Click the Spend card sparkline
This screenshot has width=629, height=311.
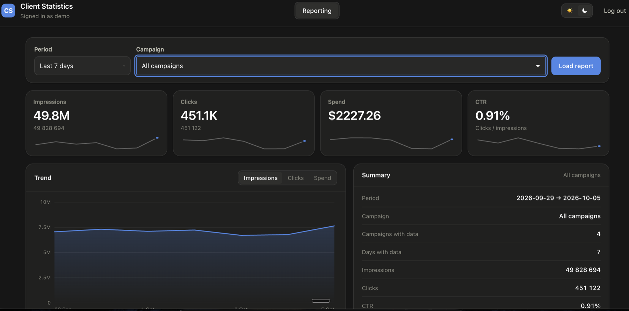(x=392, y=143)
